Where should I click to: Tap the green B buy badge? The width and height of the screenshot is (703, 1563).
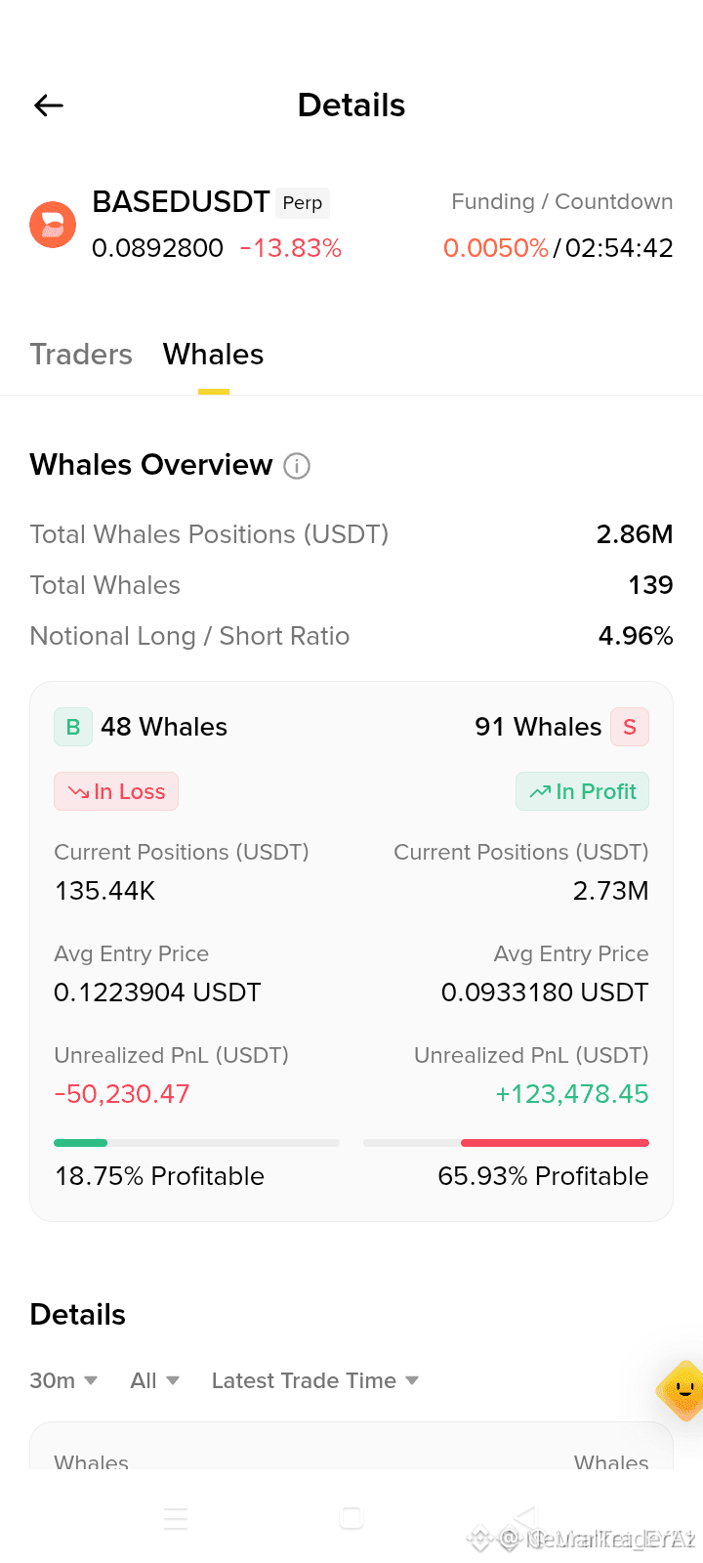coord(73,727)
